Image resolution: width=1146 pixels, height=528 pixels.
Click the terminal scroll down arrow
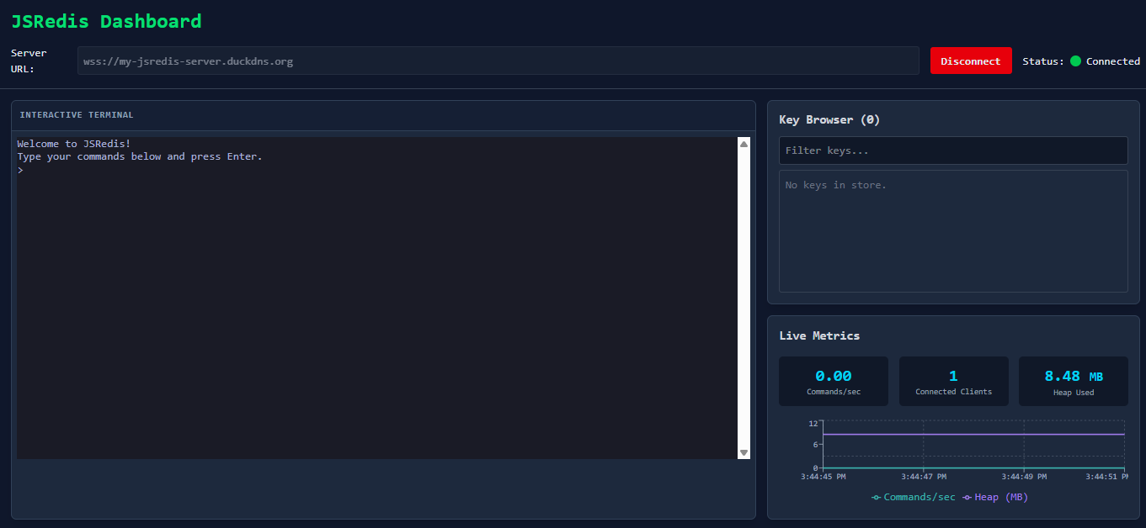click(744, 452)
